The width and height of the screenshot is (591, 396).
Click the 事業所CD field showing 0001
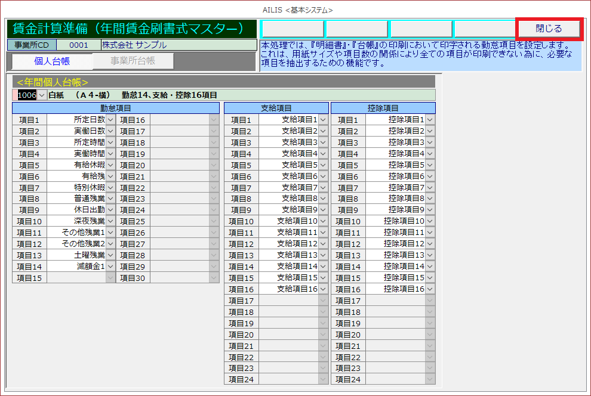click(x=78, y=45)
